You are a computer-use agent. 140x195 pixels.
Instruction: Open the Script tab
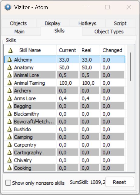[x=120, y=23]
